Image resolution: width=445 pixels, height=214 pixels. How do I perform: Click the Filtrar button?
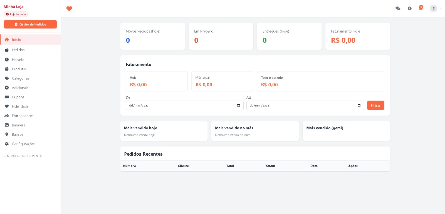375,105
